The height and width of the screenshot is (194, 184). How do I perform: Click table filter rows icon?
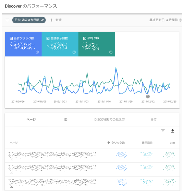[163, 131]
